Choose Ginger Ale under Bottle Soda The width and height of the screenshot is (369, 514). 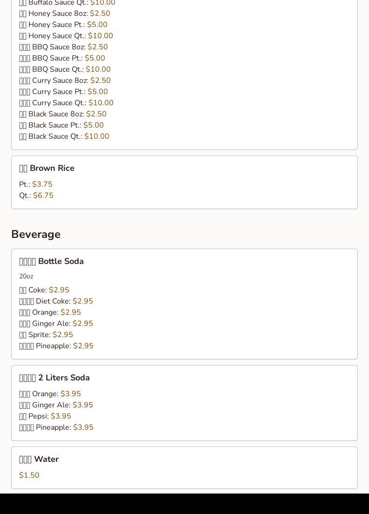[56, 323]
